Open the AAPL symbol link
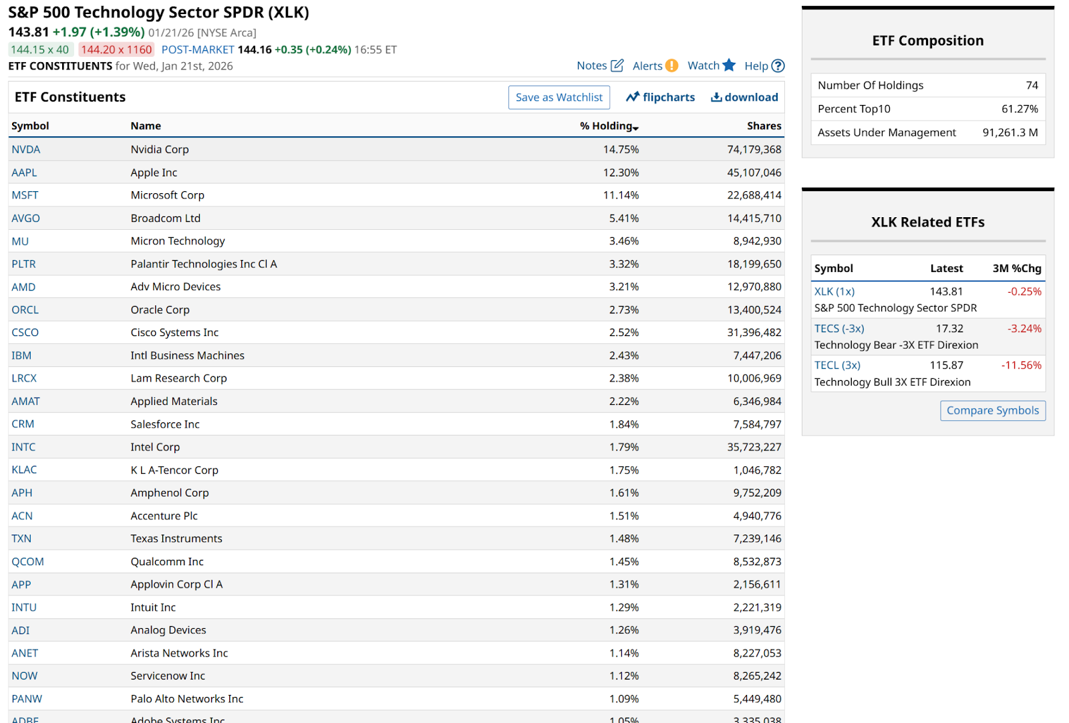The width and height of the screenshot is (1069, 723). 24,172
